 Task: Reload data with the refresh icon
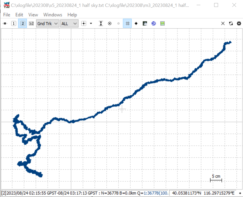click(x=231, y=24)
